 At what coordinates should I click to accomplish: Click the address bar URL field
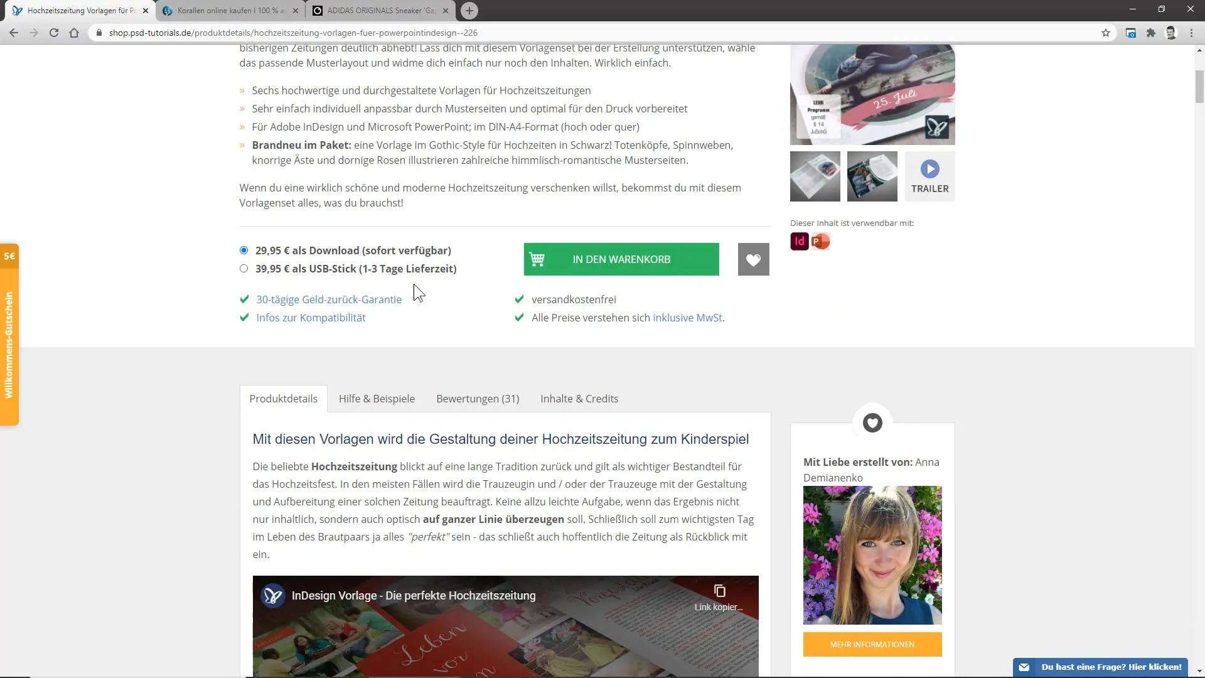(602, 33)
